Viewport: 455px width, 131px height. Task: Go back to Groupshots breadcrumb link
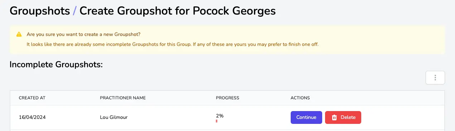pos(40,11)
